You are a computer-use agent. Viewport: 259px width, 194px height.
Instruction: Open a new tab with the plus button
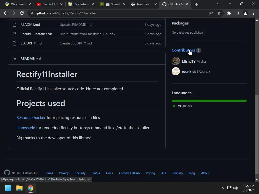(196, 5)
